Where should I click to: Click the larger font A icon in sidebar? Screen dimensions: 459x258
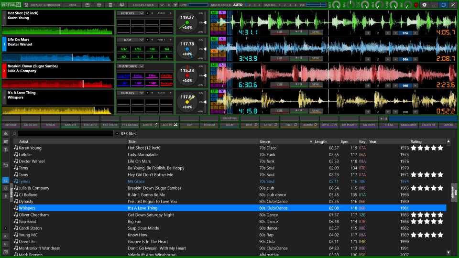pyautogui.click(x=6, y=236)
